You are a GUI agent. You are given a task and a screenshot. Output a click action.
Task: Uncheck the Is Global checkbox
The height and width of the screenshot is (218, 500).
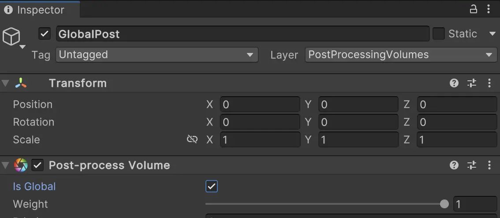tap(212, 186)
